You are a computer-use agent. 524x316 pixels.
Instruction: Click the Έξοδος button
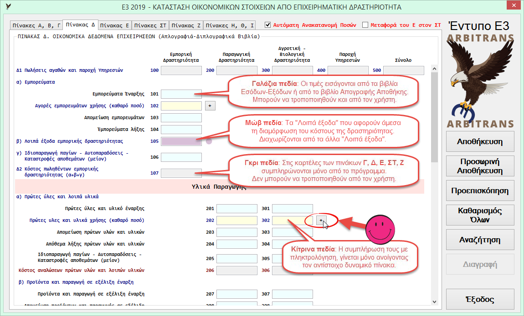480,299
